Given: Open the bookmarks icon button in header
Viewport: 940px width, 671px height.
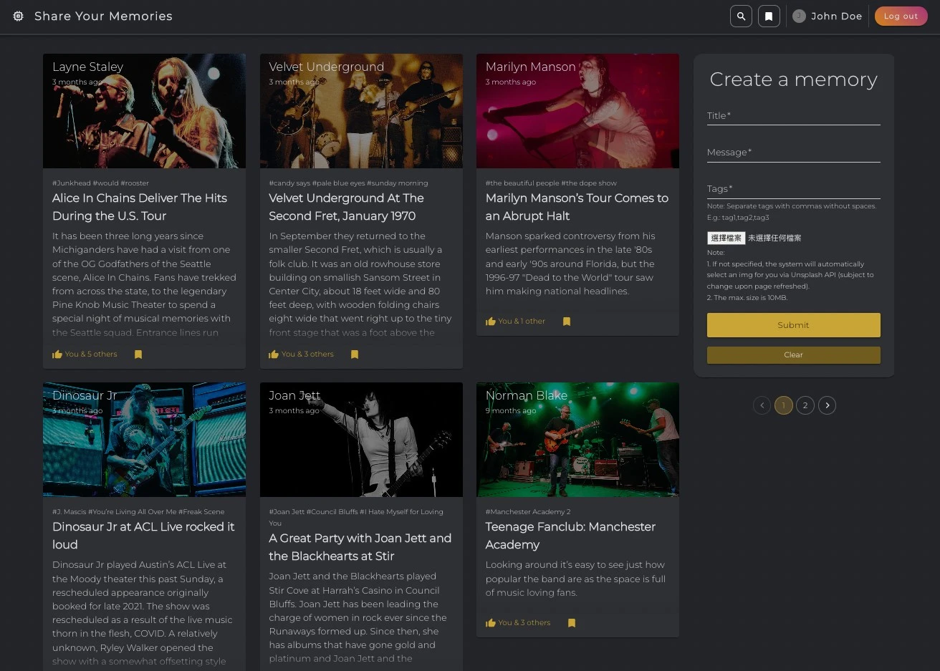Looking at the screenshot, I should pyautogui.click(x=769, y=16).
